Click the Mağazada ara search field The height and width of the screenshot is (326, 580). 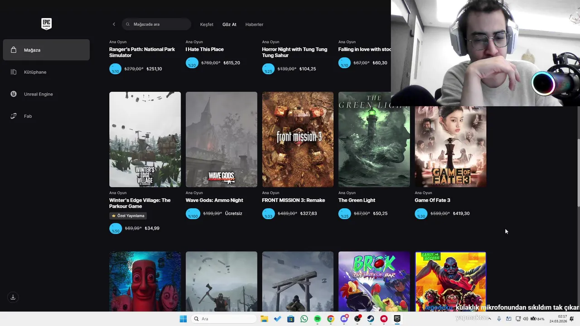coord(156,24)
